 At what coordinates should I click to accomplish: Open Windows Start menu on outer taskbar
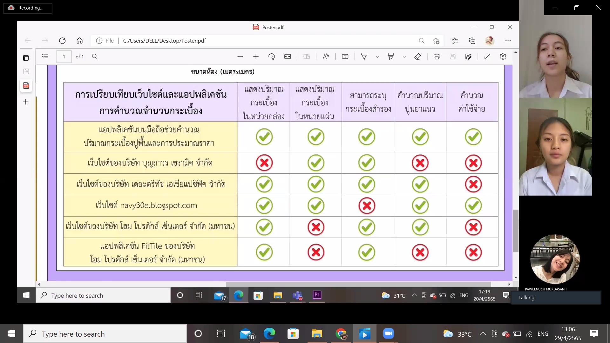pos(11,334)
